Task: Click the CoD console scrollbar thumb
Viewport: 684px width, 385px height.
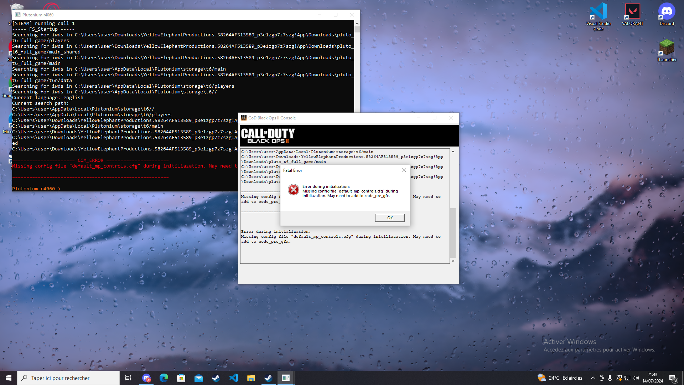Action: tap(453, 232)
